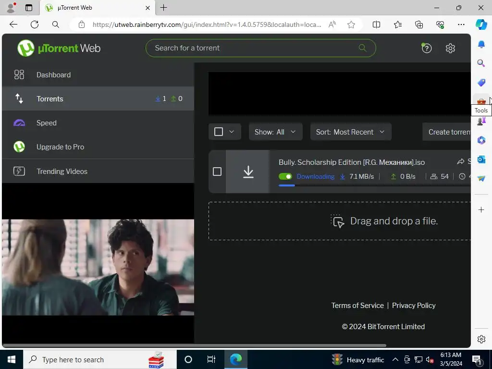Check the select-all torrents checkbox
The width and height of the screenshot is (492, 369).
(219, 132)
